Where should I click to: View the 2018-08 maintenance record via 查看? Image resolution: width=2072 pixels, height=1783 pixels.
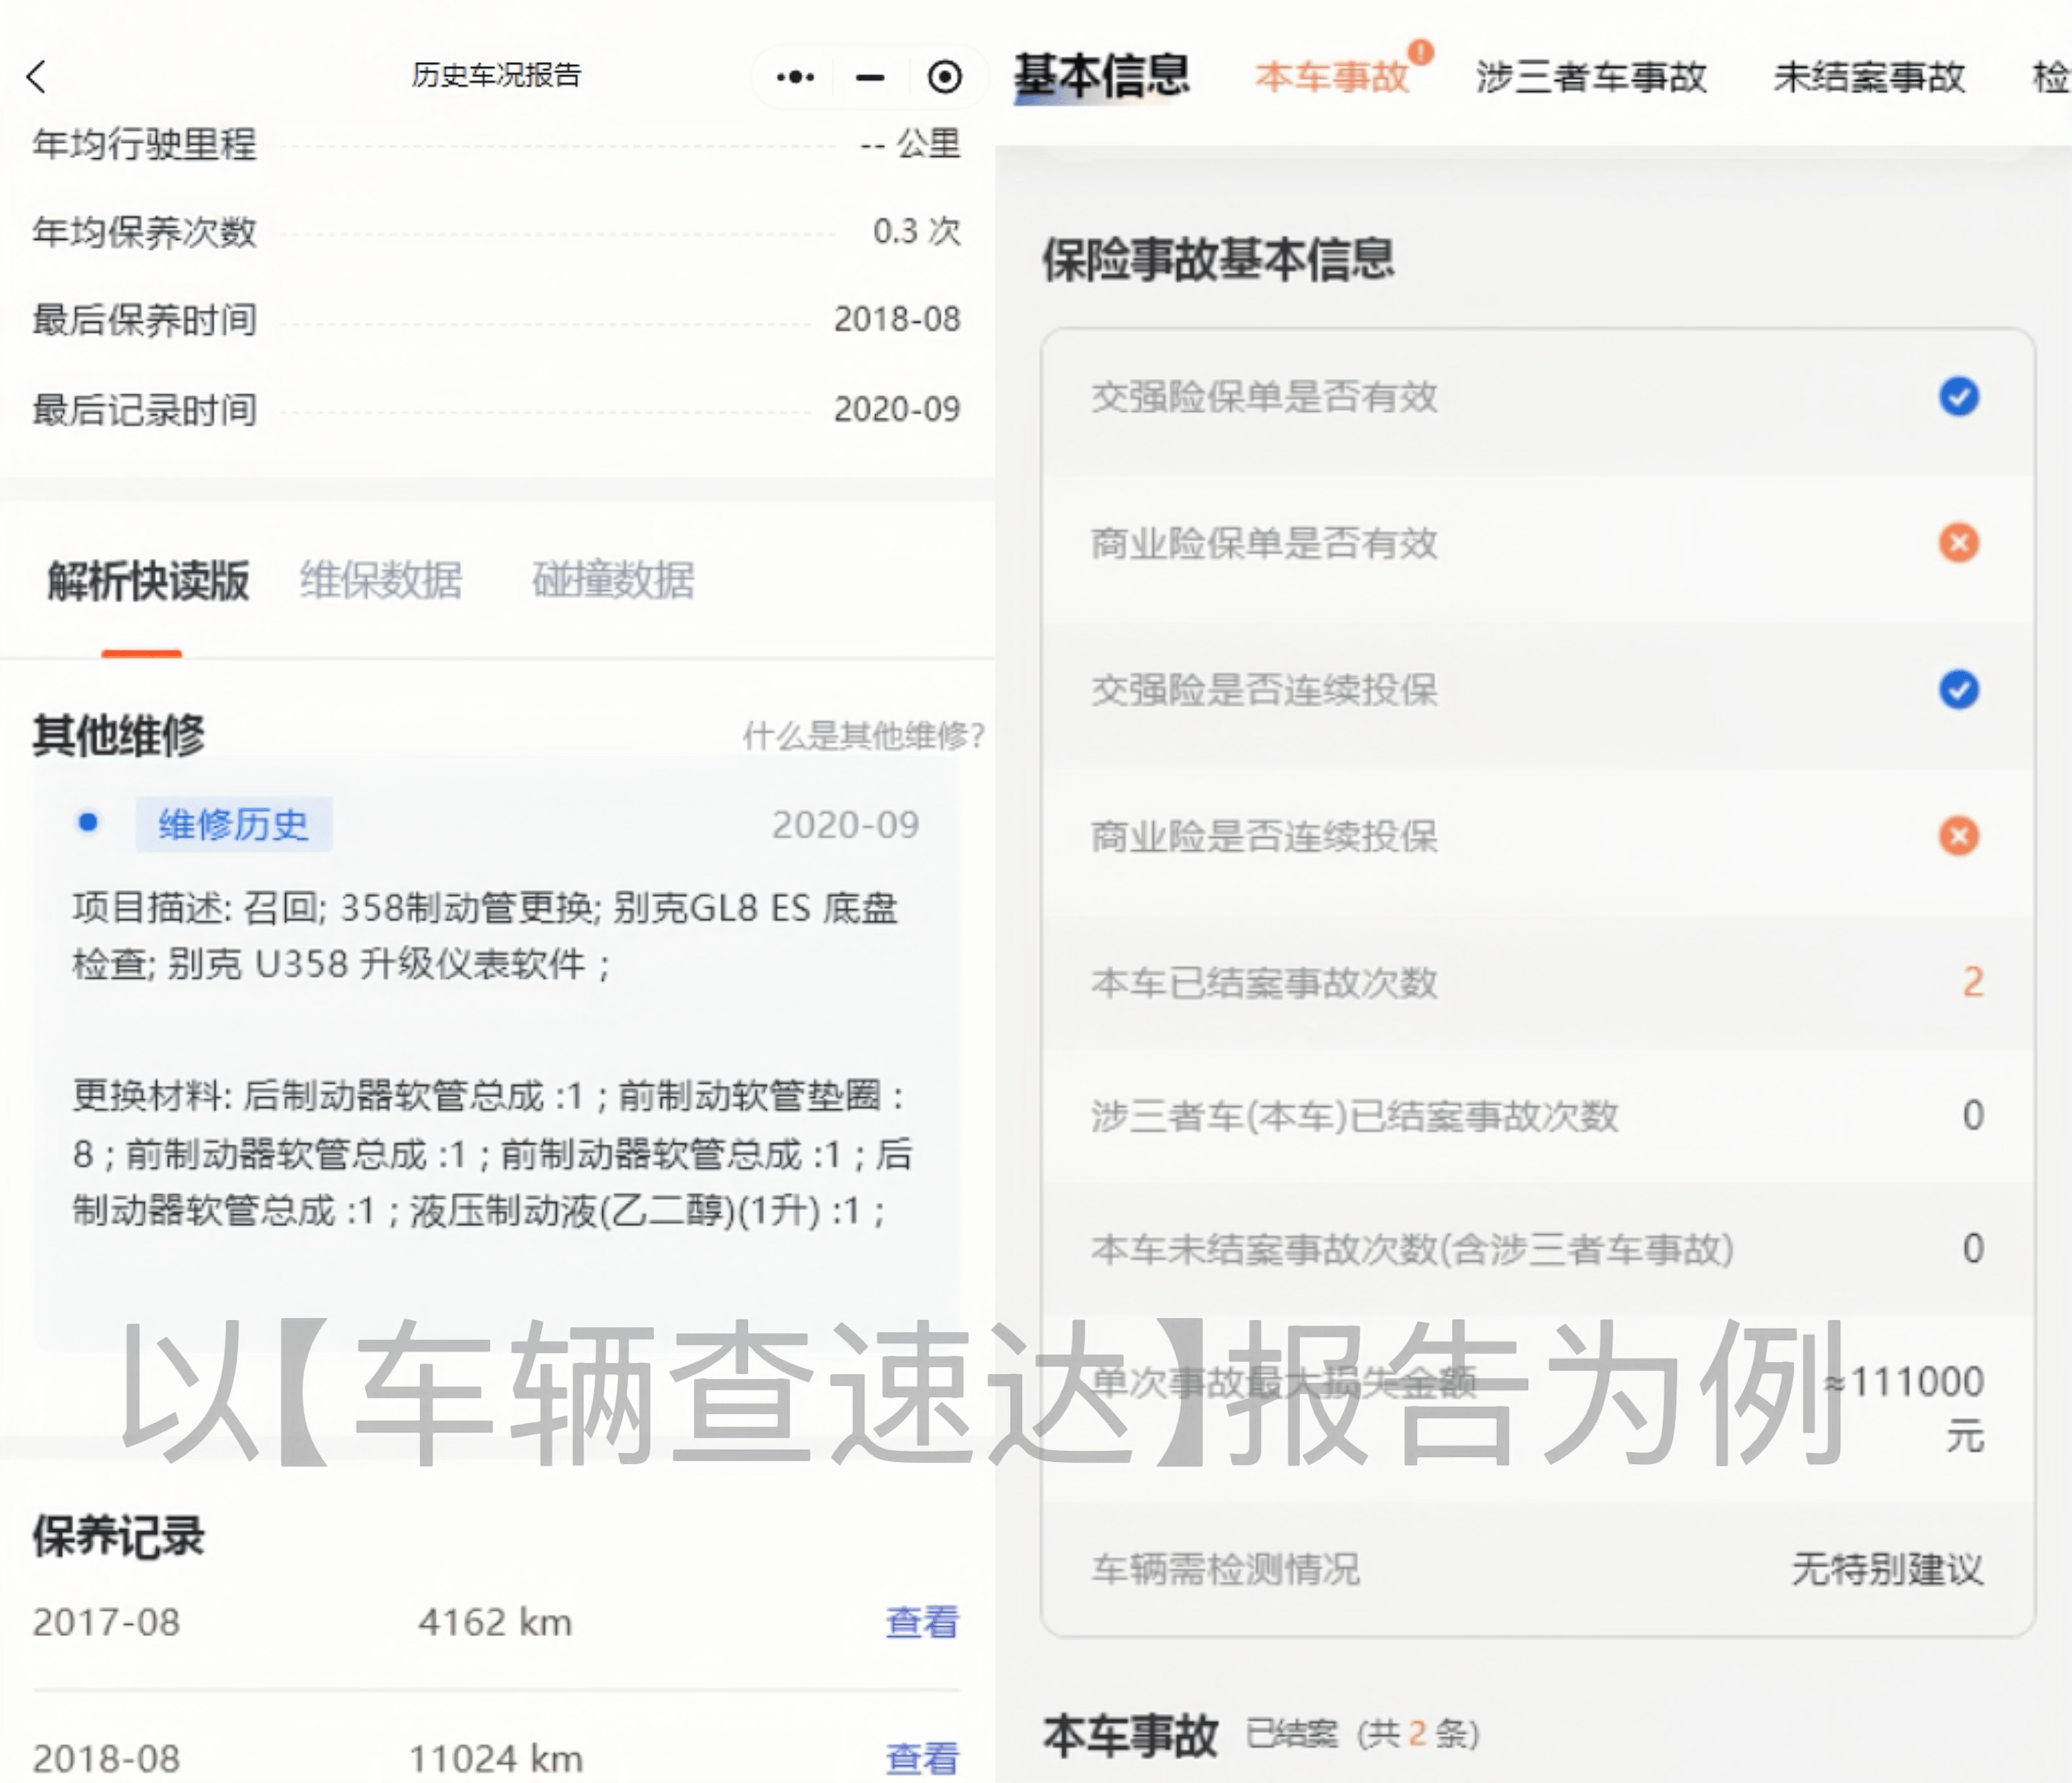(x=921, y=1758)
